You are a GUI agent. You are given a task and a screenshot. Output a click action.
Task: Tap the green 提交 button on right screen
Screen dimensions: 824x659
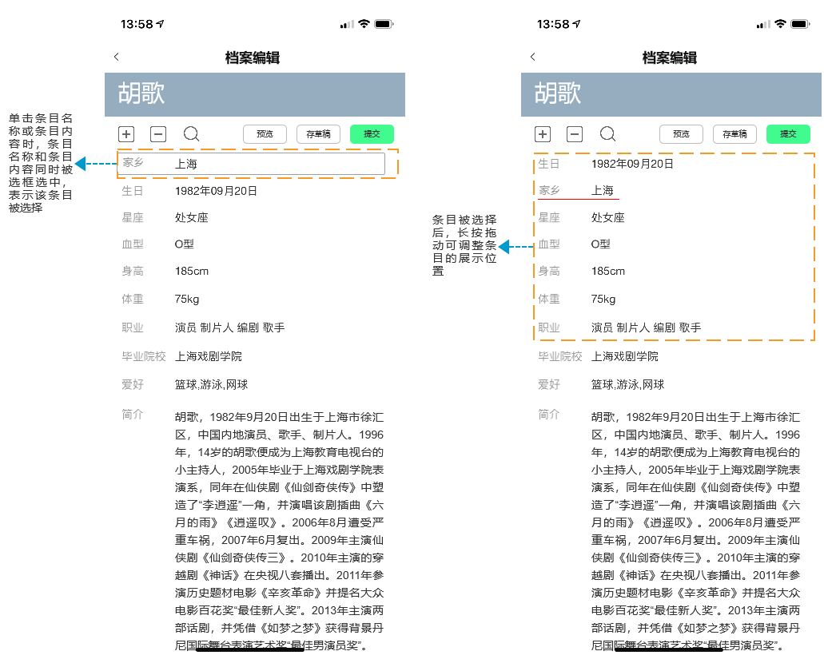(x=789, y=134)
